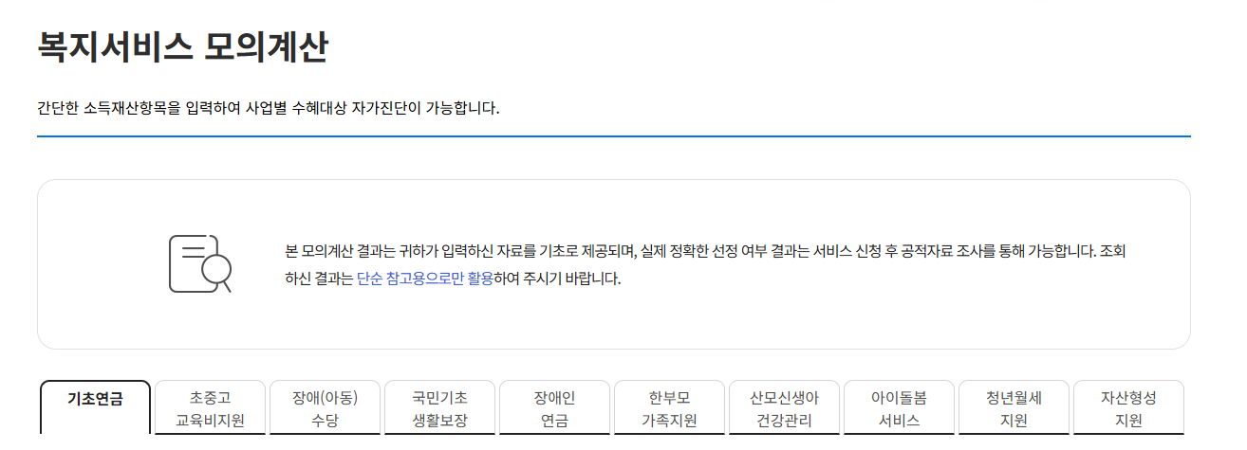Open the 장애(아동) 수당 tab
This screenshot has width=1247, height=450.
click(x=325, y=408)
